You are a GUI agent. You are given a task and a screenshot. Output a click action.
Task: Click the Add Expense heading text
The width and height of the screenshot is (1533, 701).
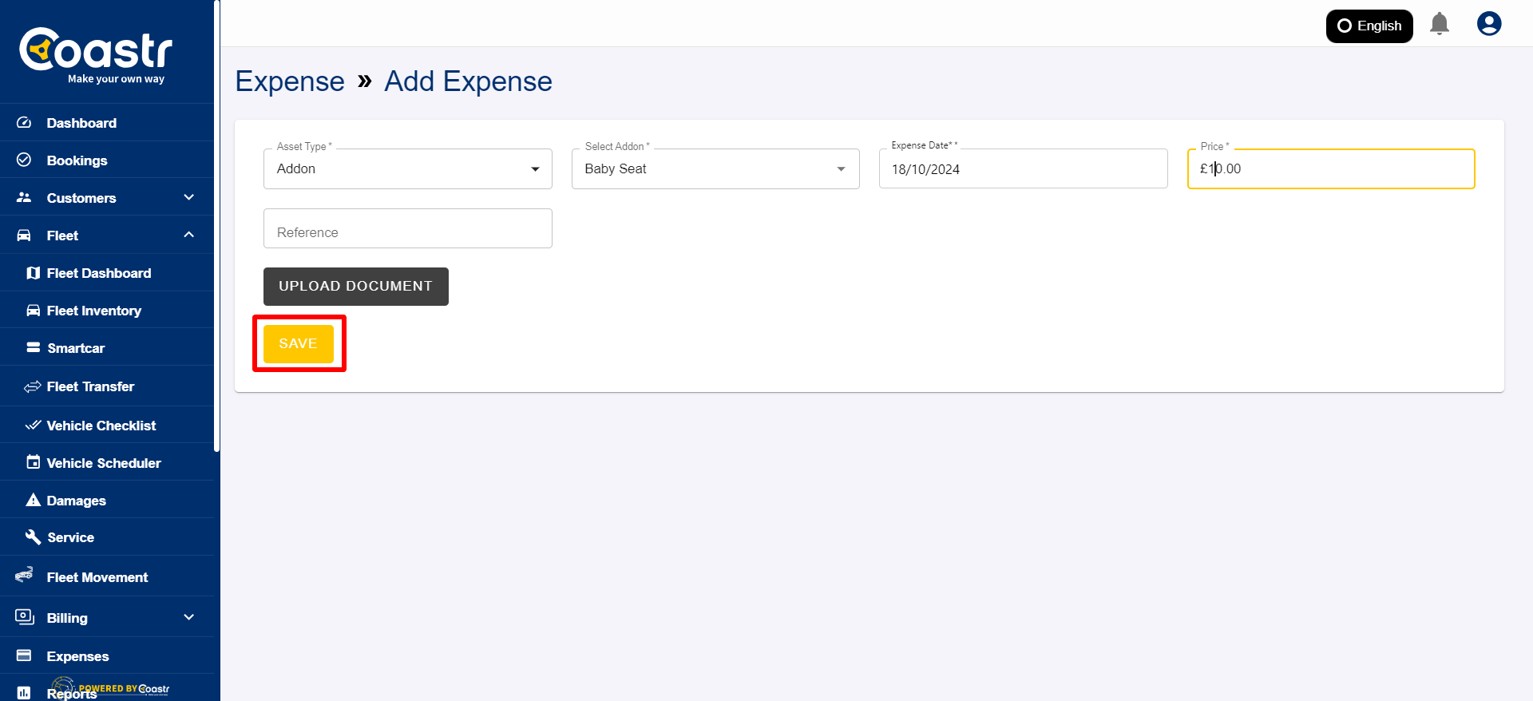coord(469,81)
